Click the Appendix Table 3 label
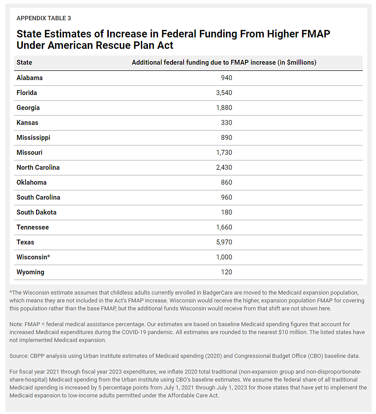 pyautogui.click(x=44, y=18)
